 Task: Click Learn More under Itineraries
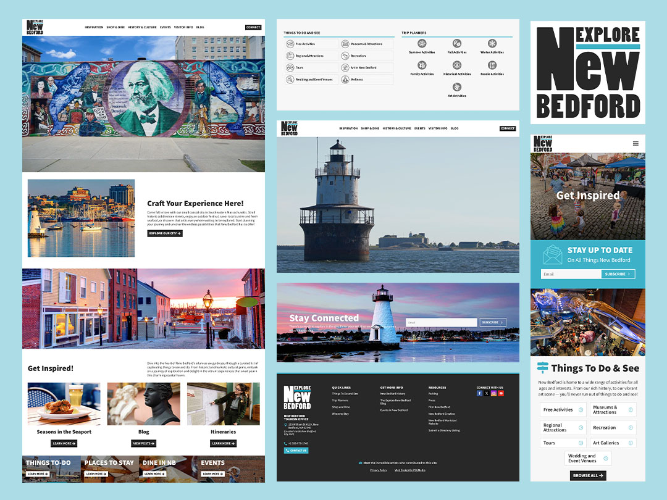click(224, 443)
